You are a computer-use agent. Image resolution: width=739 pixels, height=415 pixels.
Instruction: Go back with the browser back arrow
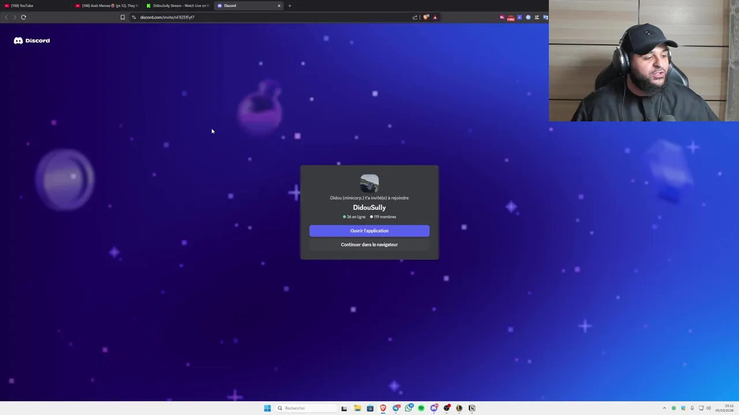click(x=6, y=17)
